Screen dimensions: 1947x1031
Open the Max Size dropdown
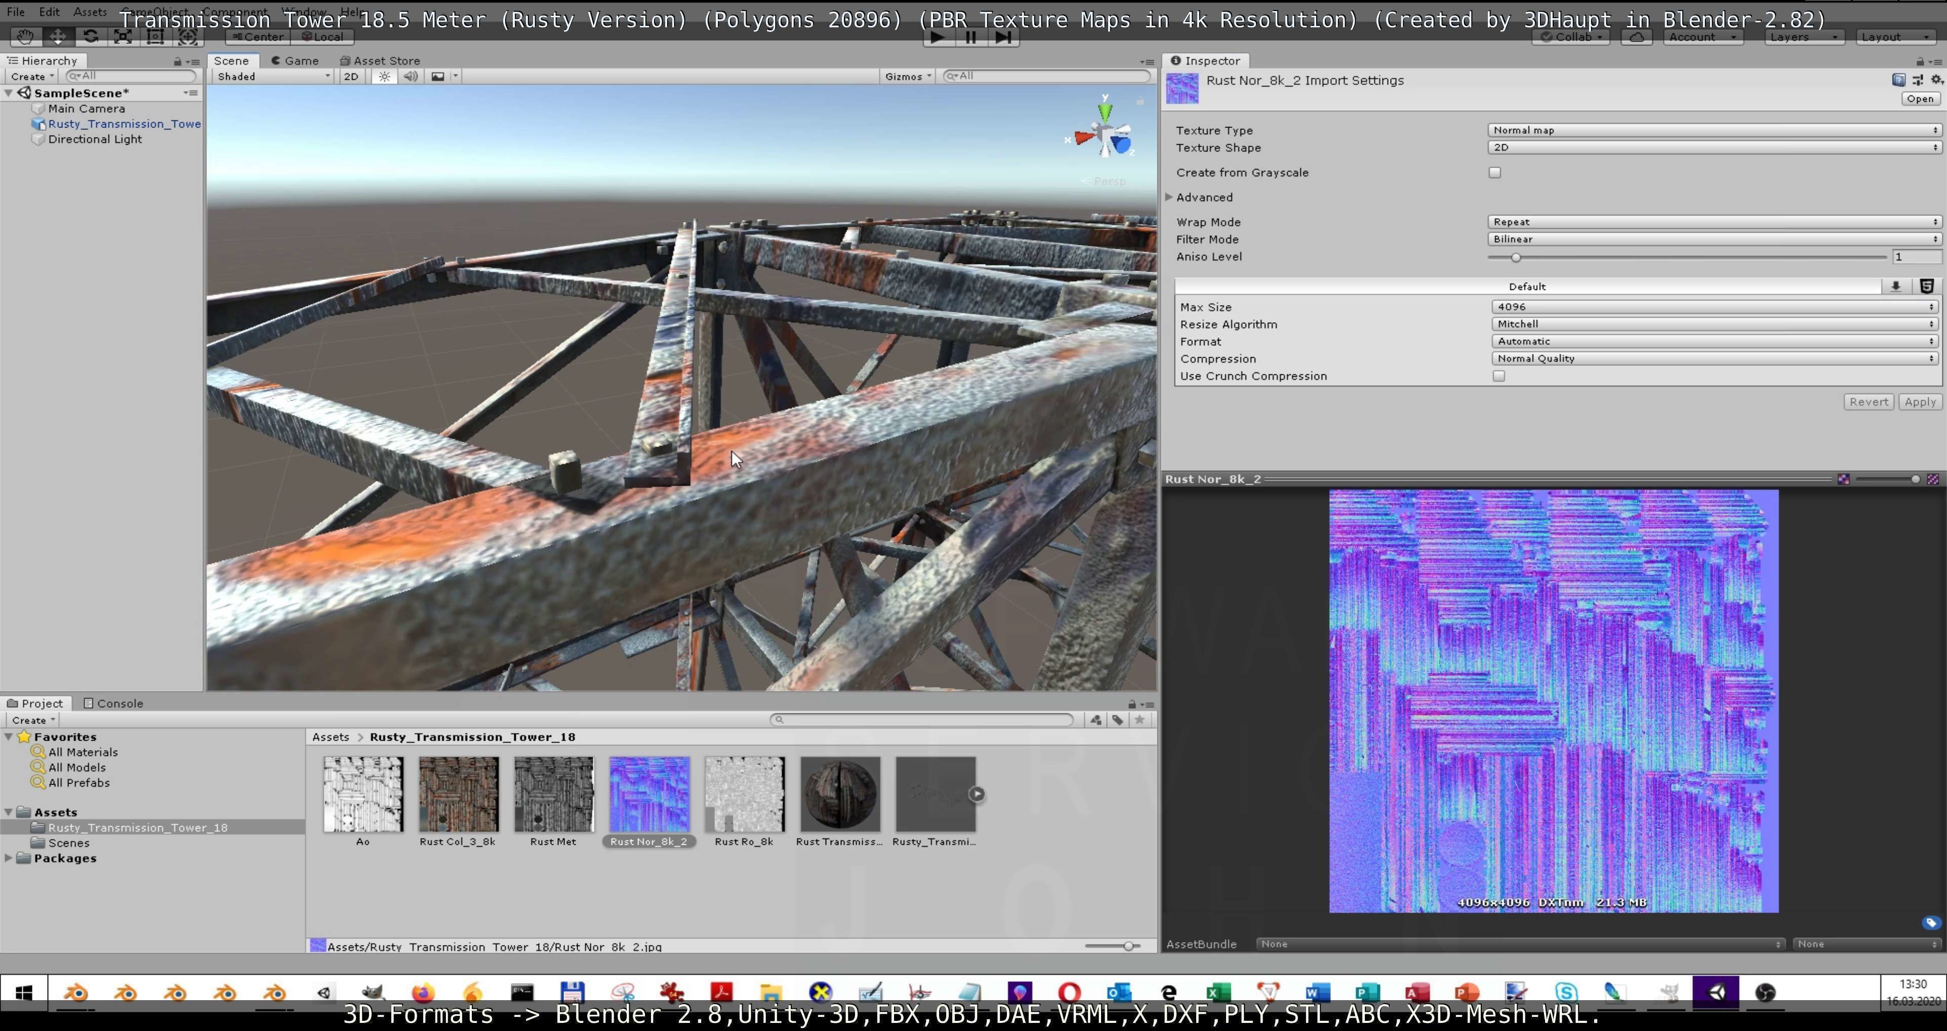[1714, 307]
